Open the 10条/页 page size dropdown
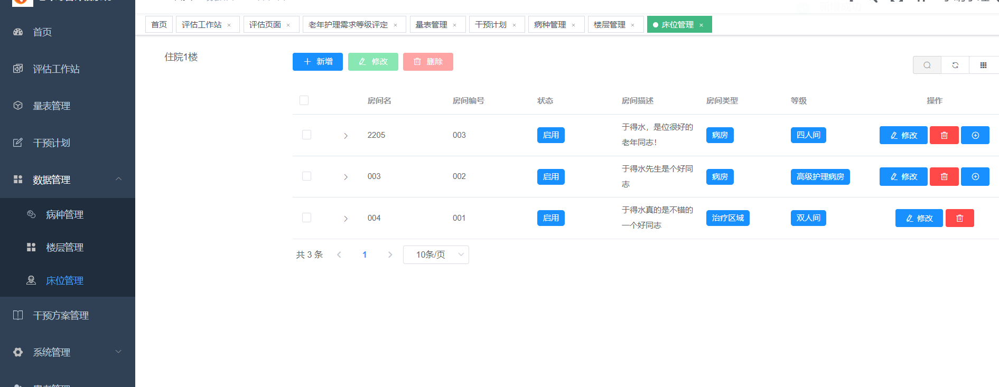 click(435, 254)
